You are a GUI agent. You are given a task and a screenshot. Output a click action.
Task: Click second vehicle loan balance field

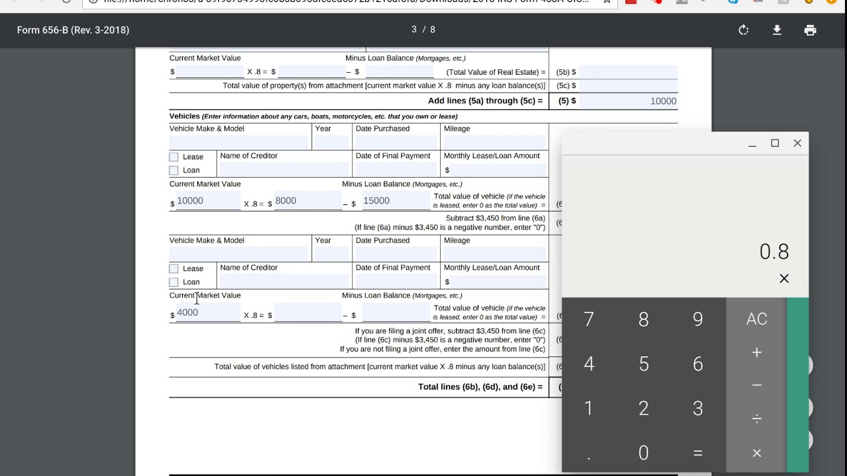pos(396,313)
